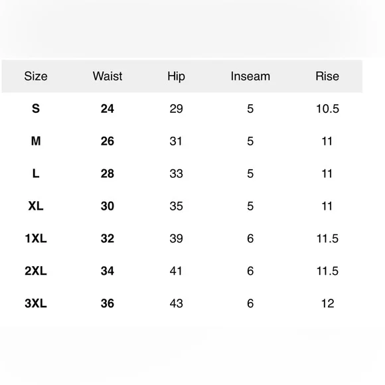Click the Hip column header
385x385 pixels.
176,76
